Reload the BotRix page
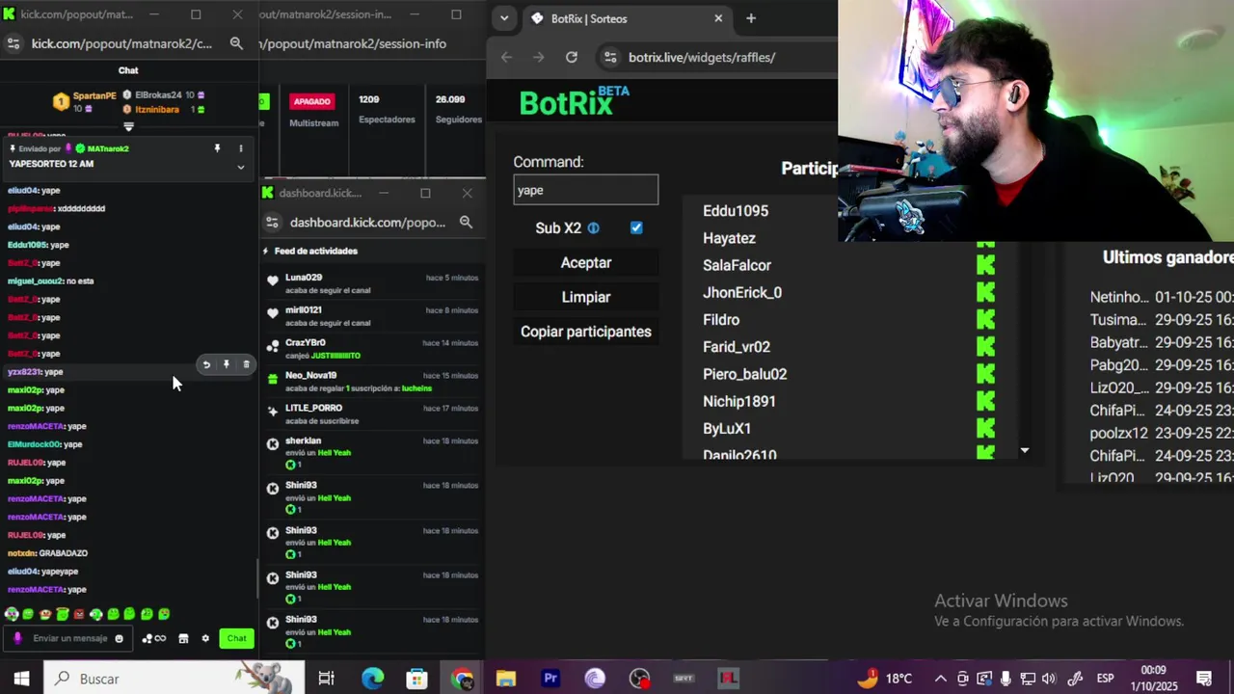Image resolution: width=1234 pixels, height=694 pixels. click(x=572, y=57)
